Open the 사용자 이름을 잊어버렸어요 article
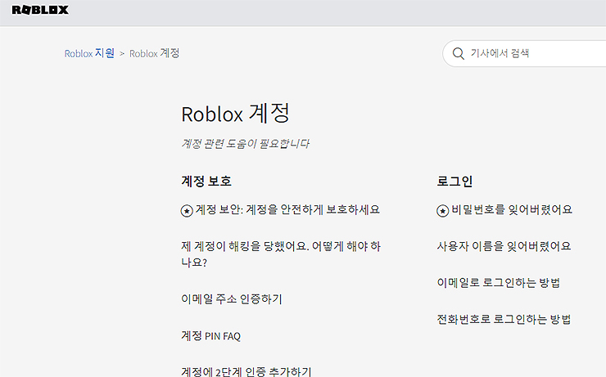Viewport: 606px width, 377px height. (504, 246)
